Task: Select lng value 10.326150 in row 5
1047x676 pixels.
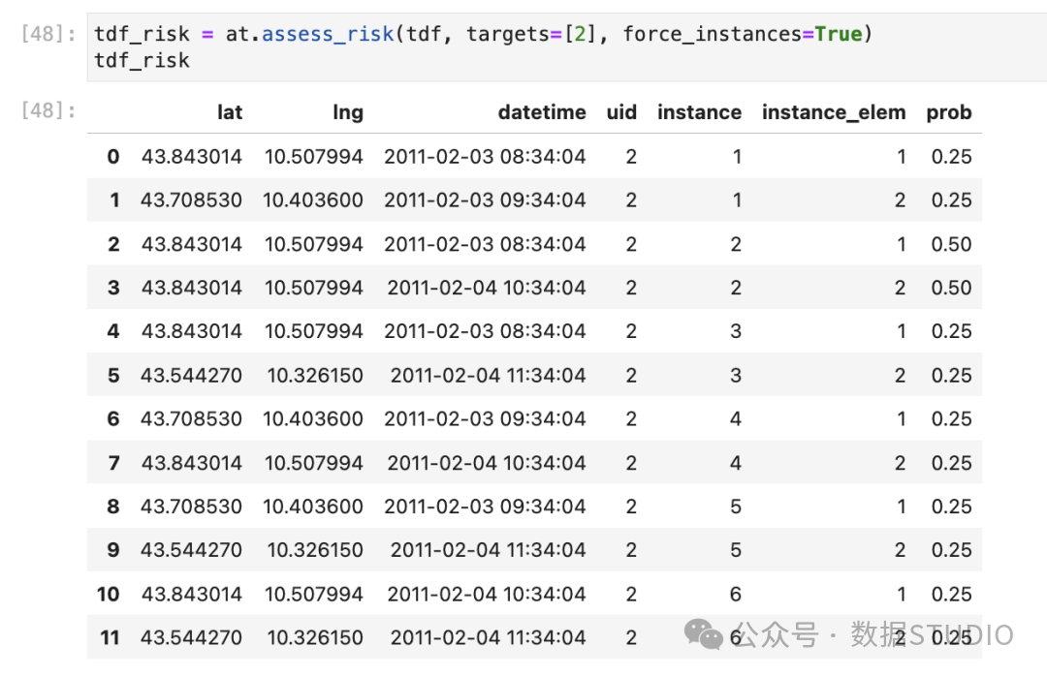Action: [x=315, y=375]
